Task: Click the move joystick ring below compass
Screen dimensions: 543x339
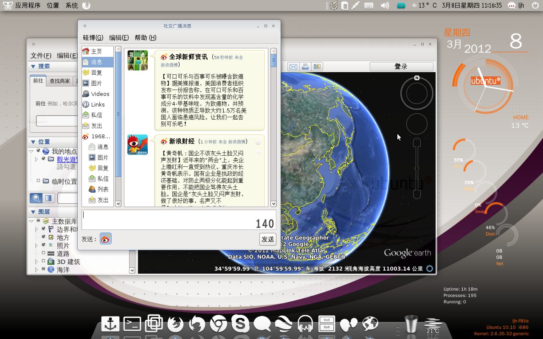Action: coord(417,124)
